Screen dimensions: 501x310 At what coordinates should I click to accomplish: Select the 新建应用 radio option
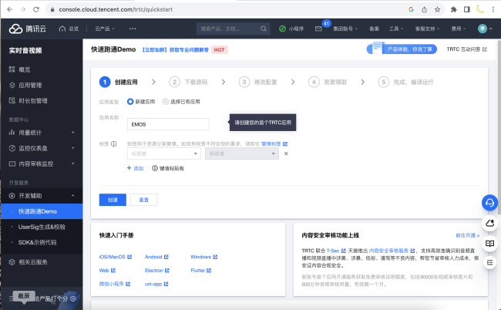pos(130,102)
